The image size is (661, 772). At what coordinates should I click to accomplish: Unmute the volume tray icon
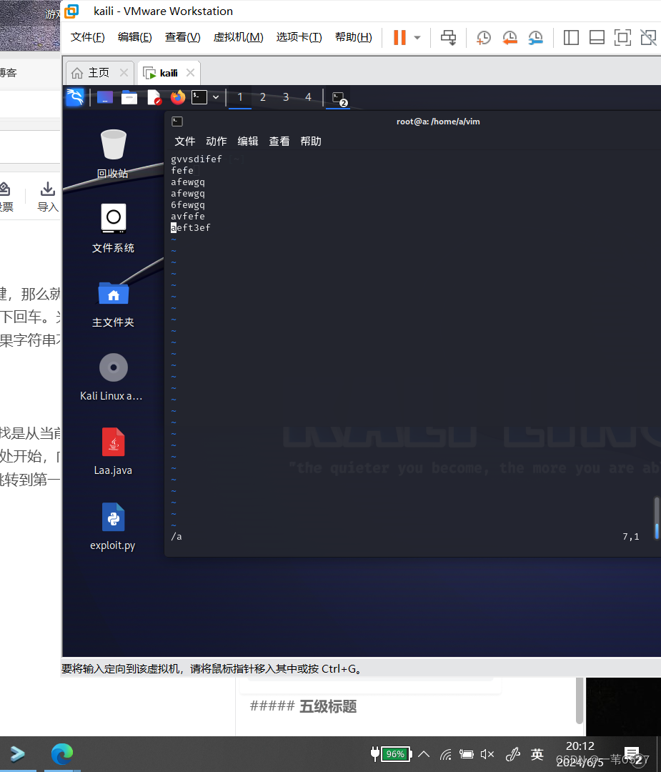click(487, 754)
